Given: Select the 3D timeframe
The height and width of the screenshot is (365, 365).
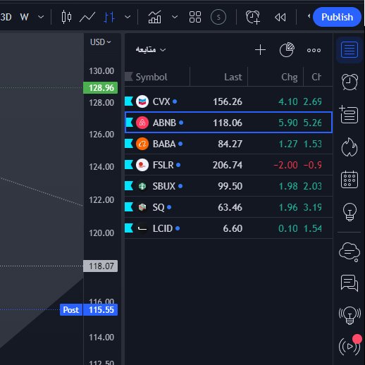Looking at the screenshot, I should (x=6, y=17).
